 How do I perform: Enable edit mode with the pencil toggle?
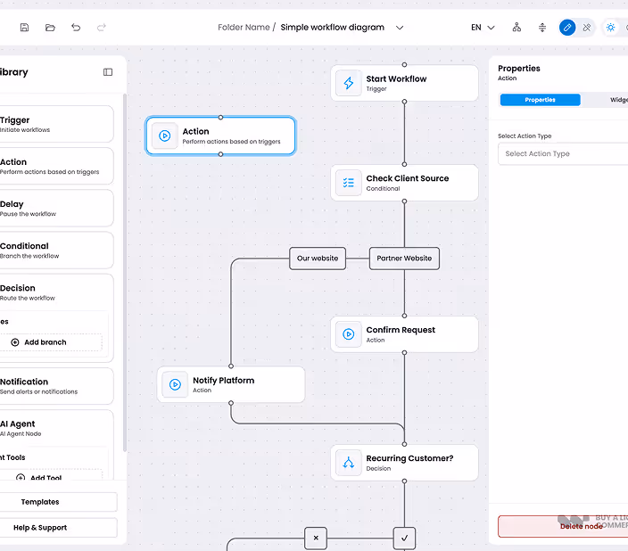pos(567,28)
